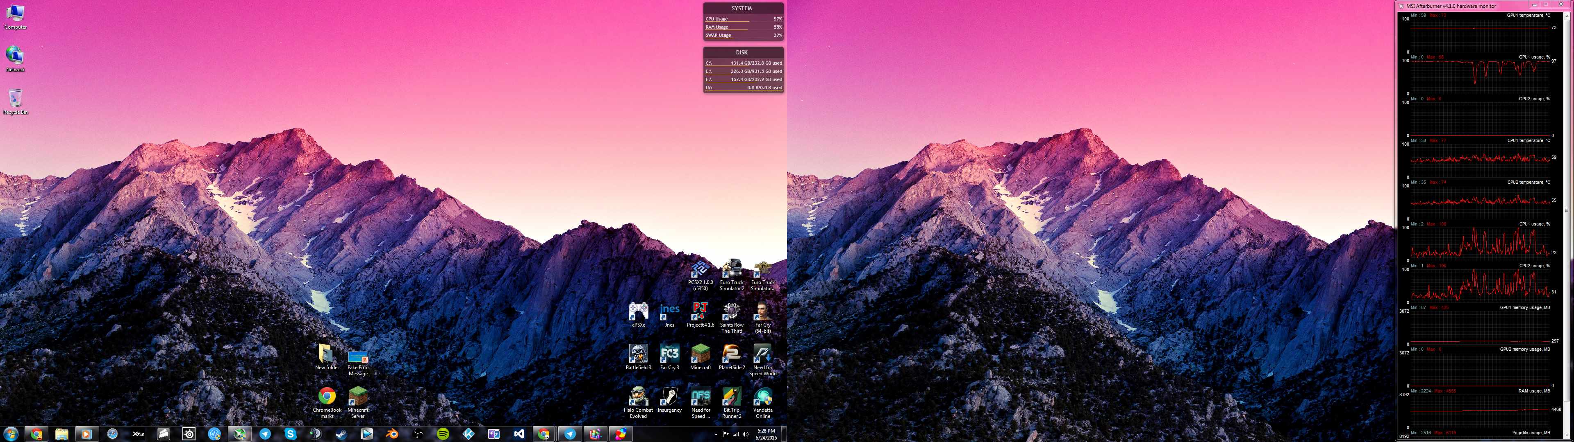Image resolution: width=1574 pixels, height=442 pixels.
Task: Launch the ePSXe emulator shortcut
Action: pos(639,315)
